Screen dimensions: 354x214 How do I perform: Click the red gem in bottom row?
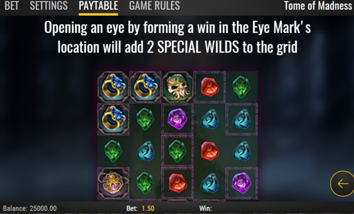[177, 183]
